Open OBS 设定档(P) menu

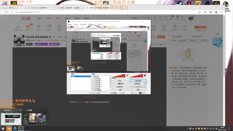pyautogui.click(x=83, y=24)
